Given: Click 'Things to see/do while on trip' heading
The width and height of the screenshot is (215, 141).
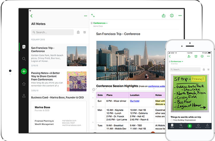Looking at the screenshot, I should click(x=186, y=117).
